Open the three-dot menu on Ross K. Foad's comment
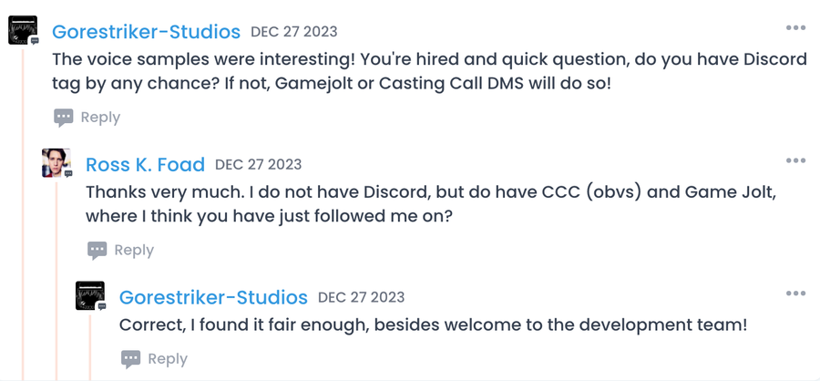Screen dimensions: 820x381 795,160
